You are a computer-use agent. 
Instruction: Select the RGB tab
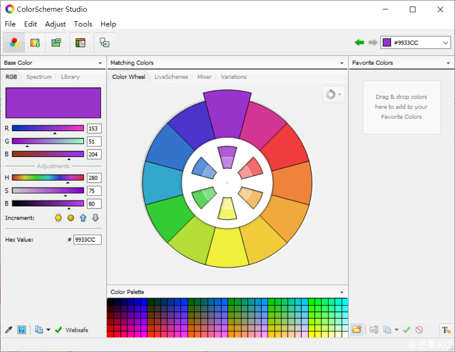click(11, 77)
